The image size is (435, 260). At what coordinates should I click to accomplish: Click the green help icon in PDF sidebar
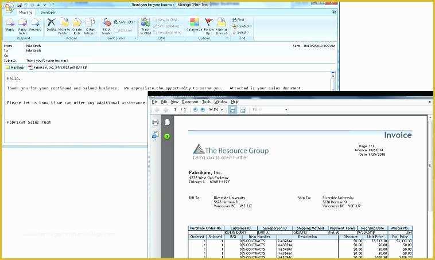click(167, 136)
